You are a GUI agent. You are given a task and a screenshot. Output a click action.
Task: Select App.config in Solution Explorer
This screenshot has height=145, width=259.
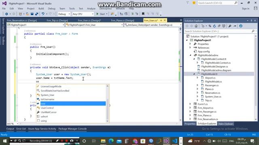tap(204, 52)
